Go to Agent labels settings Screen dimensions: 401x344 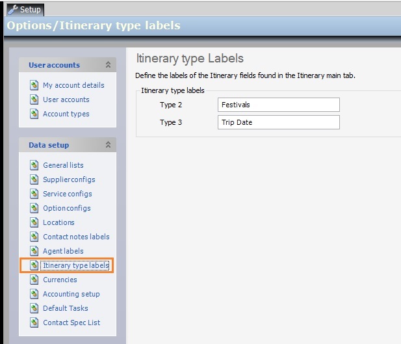click(x=63, y=251)
